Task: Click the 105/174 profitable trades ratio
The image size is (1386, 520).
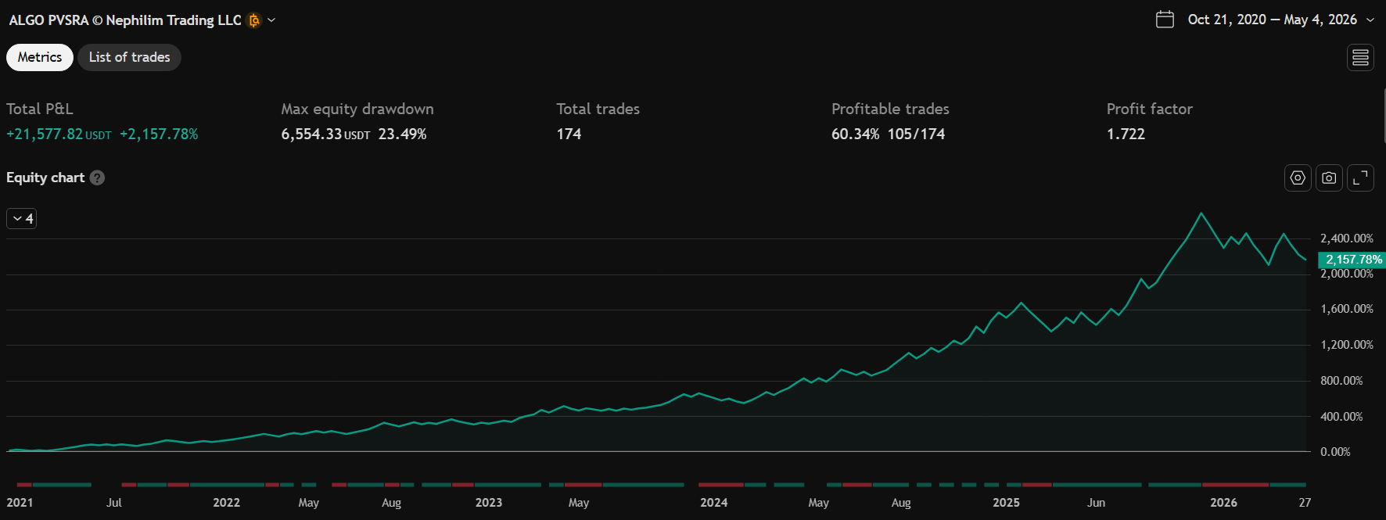Action: [916, 134]
